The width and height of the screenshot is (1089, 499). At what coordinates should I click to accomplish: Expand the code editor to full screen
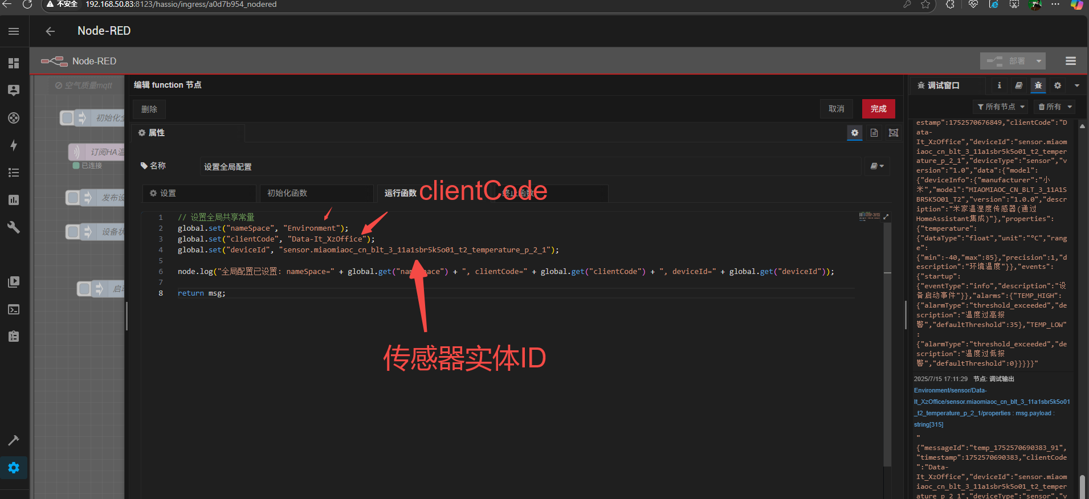click(886, 217)
